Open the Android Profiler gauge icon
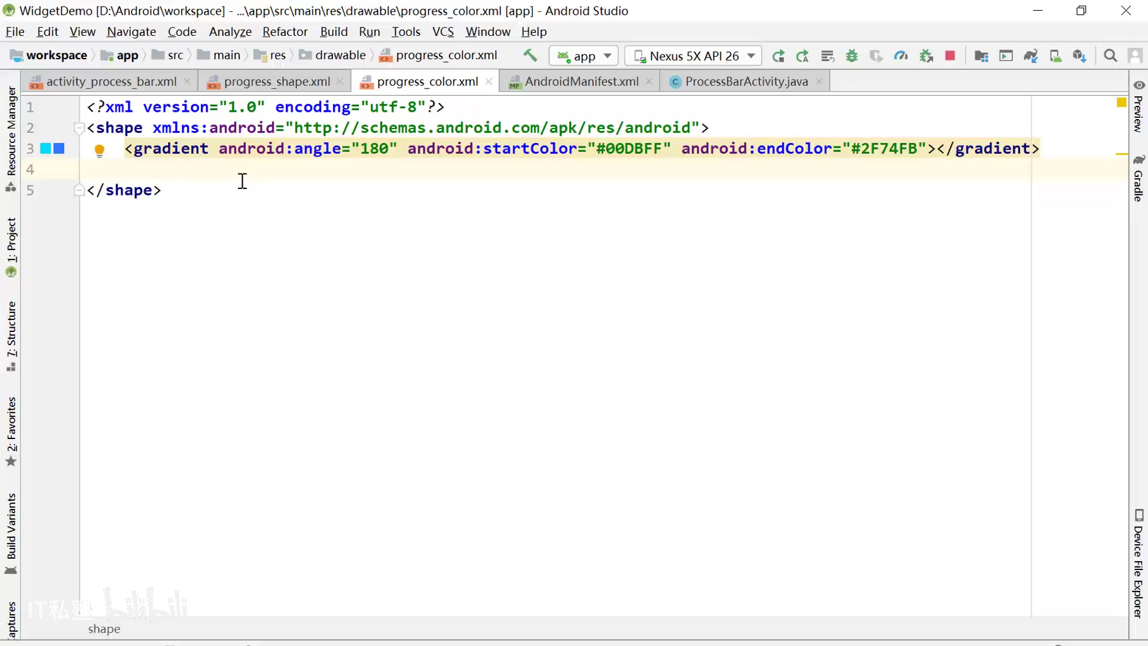Image resolution: width=1148 pixels, height=646 pixels. tap(901, 56)
